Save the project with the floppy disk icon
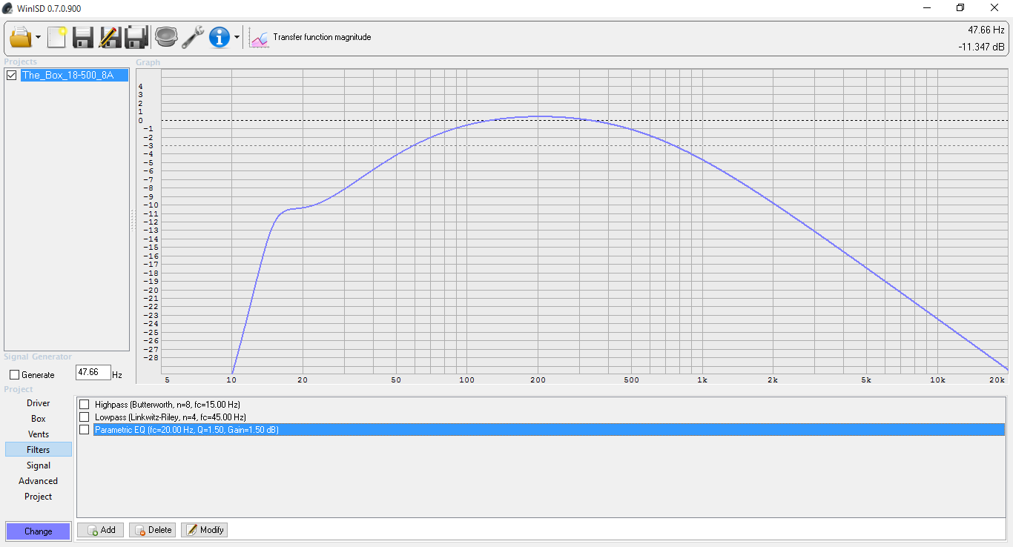 [x=82, y=36]
